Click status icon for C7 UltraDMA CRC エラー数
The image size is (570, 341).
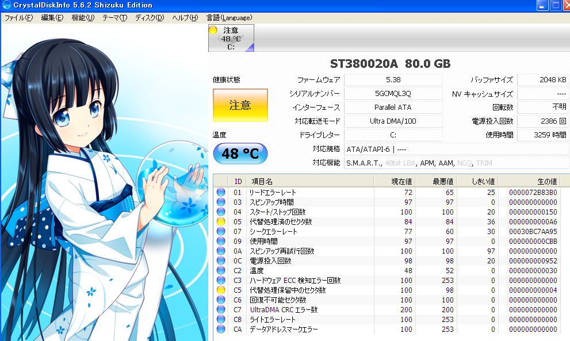coord(221,310)
